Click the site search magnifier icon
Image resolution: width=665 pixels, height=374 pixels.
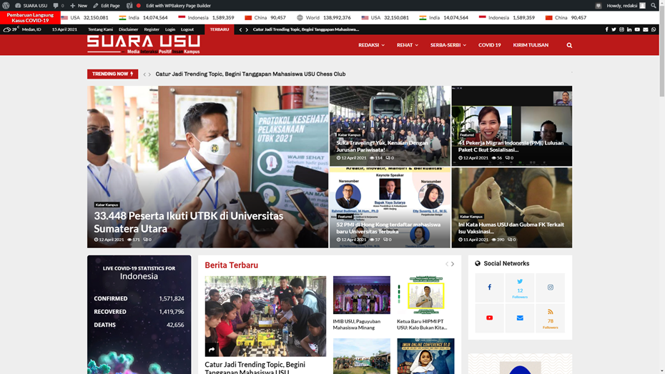(x=569, y=45)
